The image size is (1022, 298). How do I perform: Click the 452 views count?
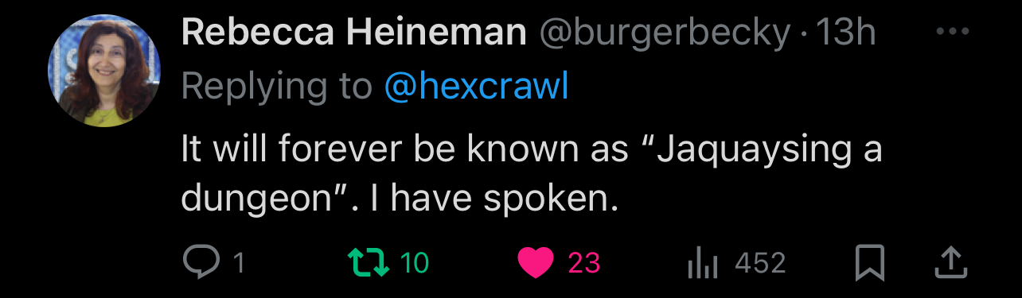(x=760, y=263)
